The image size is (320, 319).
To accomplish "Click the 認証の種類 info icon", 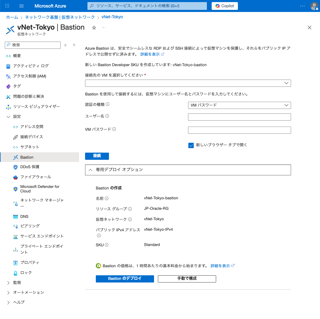I will tap(107, 104).
